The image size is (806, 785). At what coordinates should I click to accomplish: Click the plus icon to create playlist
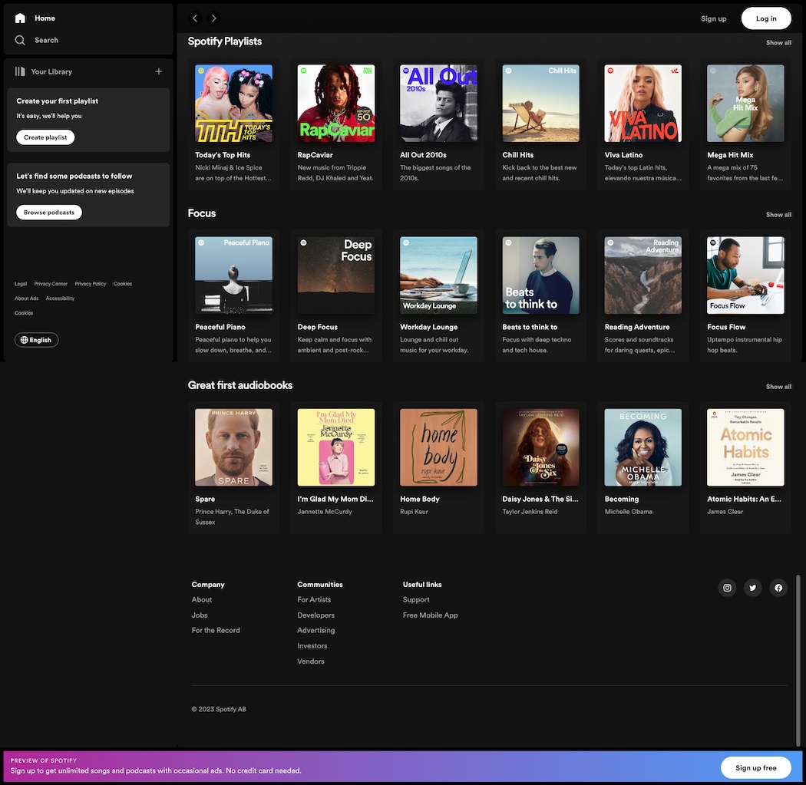coord(159,71)
